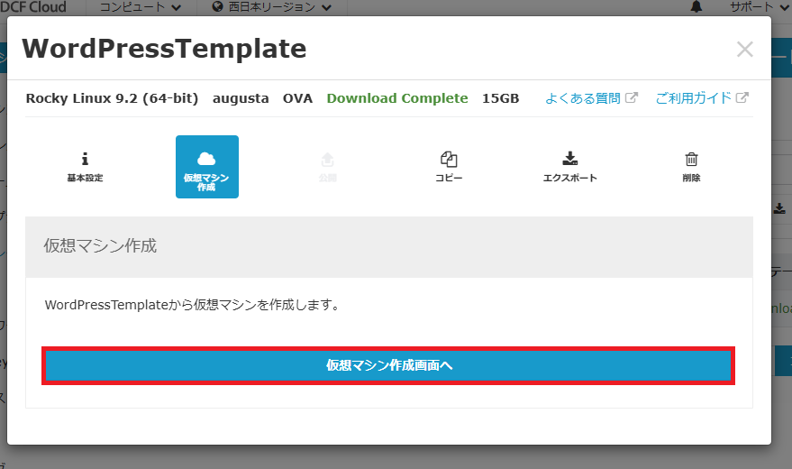792x469 pixels.
Task: Follow the ご利用ガイド link
Action: [x=695, y=98]
